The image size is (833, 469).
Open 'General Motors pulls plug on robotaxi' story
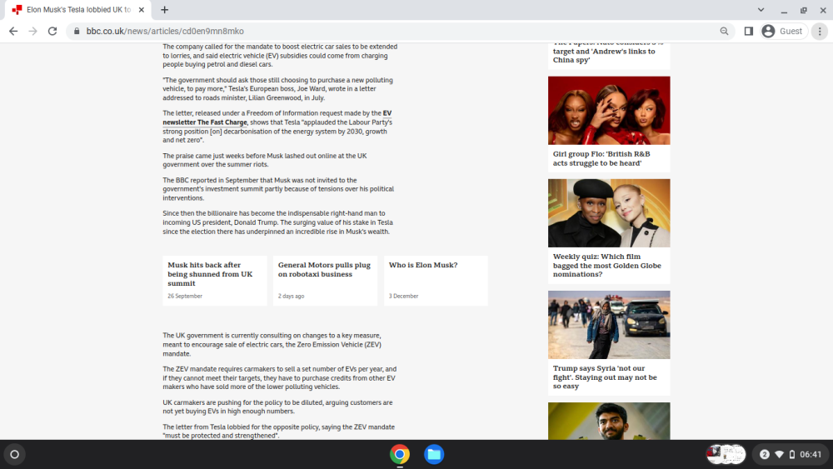click(324, 269)
